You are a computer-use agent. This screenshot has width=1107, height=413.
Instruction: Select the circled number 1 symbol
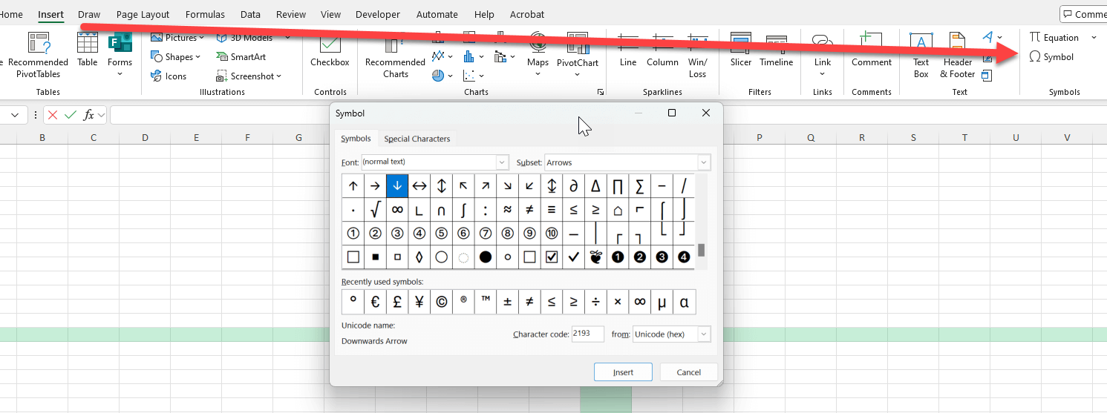[353, 234]
